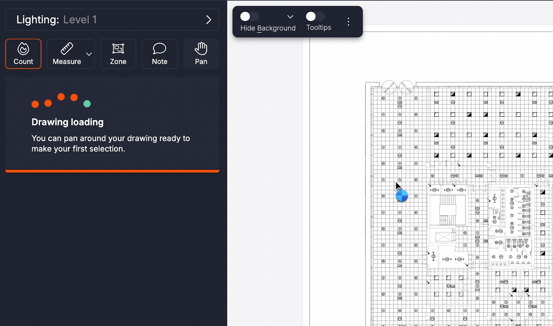Click the Drawing loading heading
This screenshot has height=326, width=553.
pos(67,122)
